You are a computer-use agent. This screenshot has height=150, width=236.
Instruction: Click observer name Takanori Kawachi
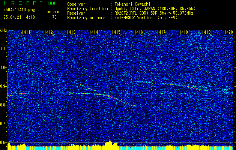[132, 4]
